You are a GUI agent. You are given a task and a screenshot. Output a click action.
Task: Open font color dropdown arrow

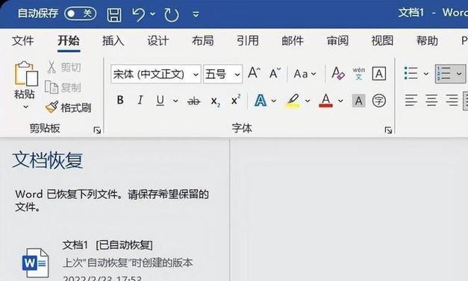(340, 101)
